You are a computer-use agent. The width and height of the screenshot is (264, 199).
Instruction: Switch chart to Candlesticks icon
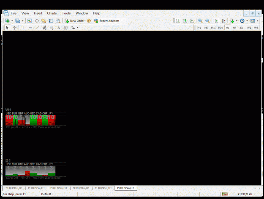click(x=185, y=21)
